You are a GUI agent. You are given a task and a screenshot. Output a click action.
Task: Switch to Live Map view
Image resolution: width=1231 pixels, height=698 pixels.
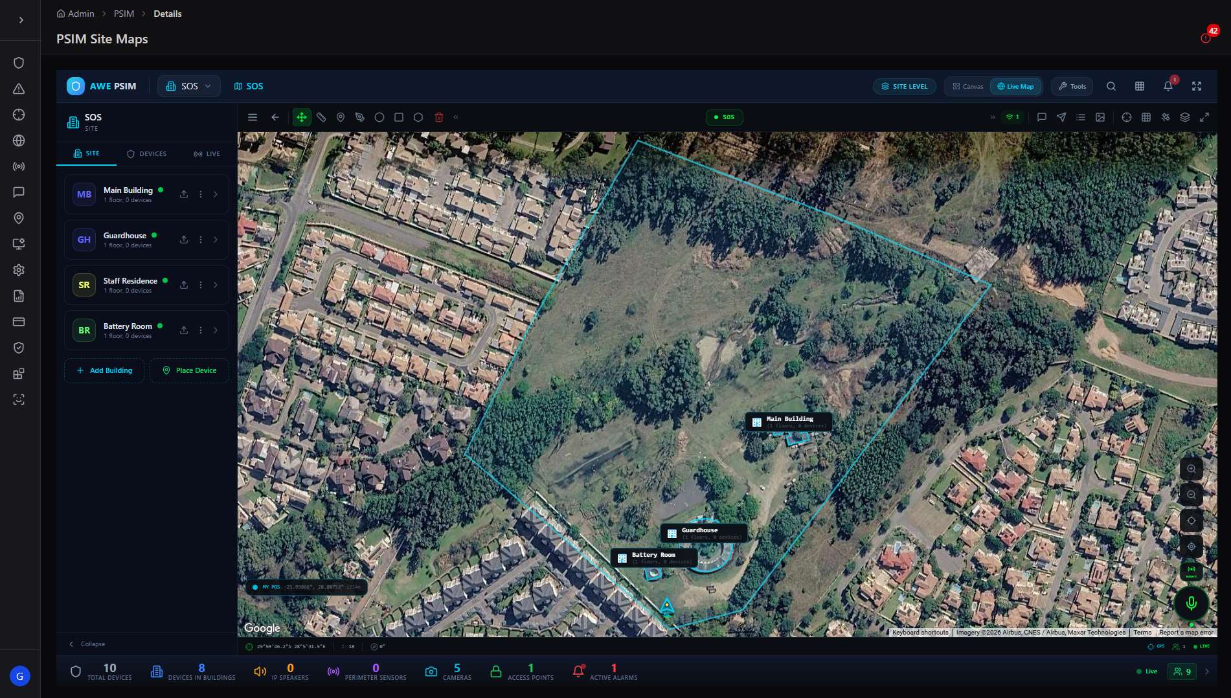click(1015, 86)
